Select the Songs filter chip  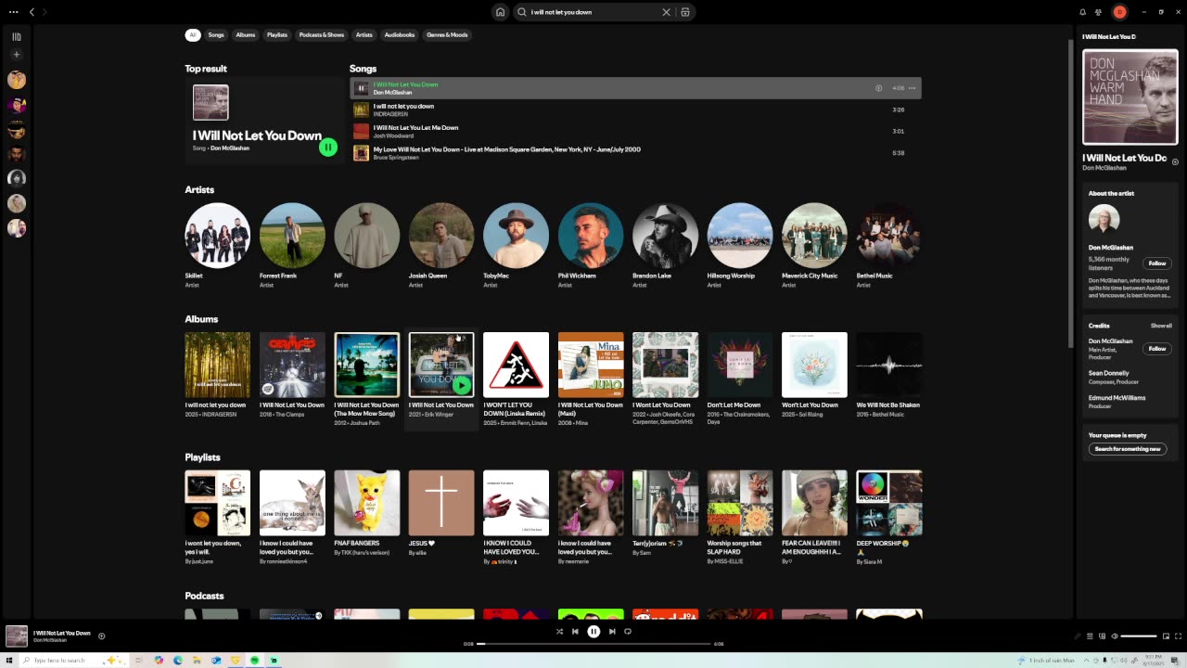[x=216, y=35]
